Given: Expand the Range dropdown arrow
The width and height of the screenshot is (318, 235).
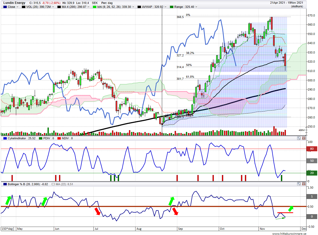Looking at the screenshot, I should click(197, 7).
